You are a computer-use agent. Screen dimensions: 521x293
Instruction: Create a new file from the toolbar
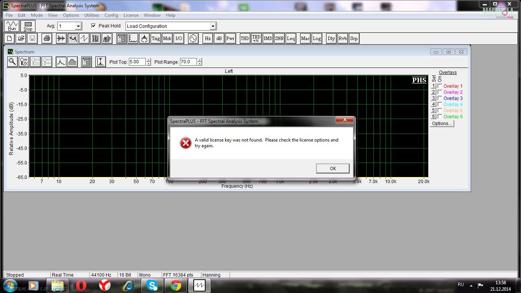click(10, 39)
